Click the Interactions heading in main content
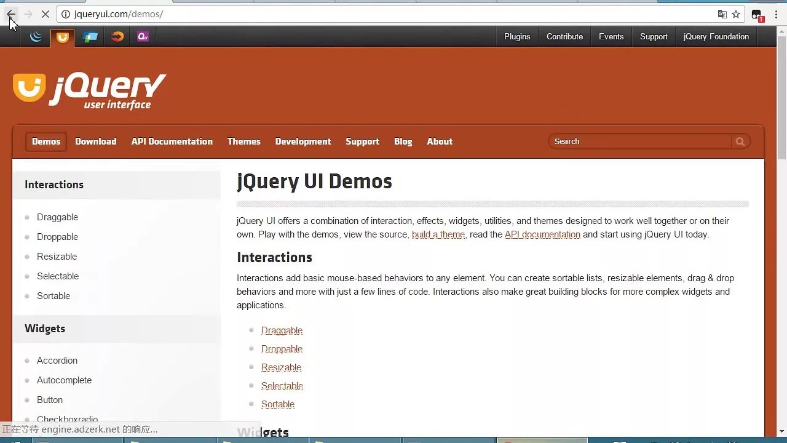Viewport: 787px width, 443px height. 274,257
